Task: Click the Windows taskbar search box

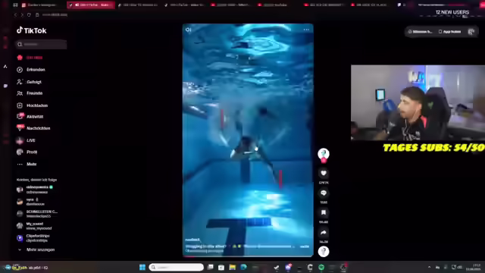Action: click(x=177, y=267)
